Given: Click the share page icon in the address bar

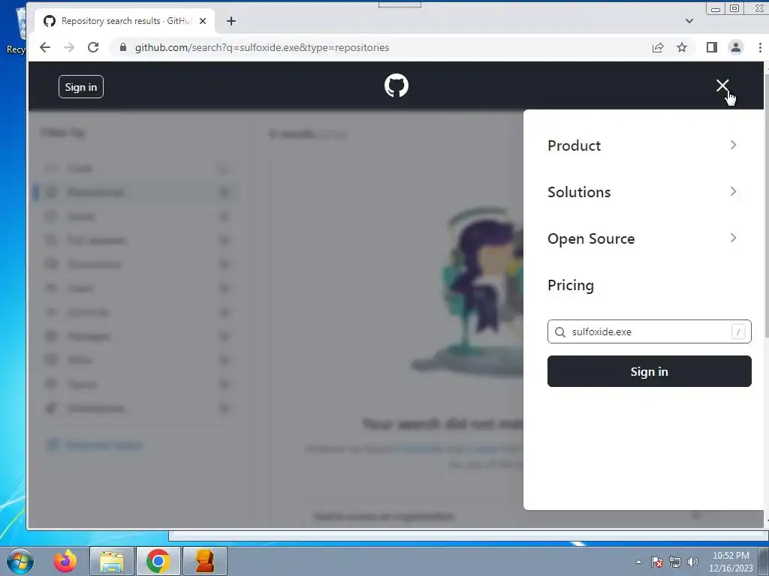Looking at the screenshot, I should point(658,47).
